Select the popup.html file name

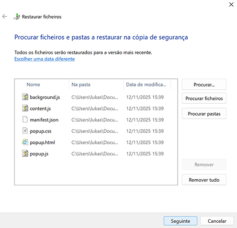click(x=42, y=142)
